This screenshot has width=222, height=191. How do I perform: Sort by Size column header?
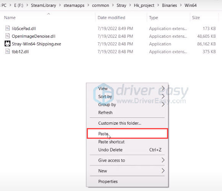[196, 18]
